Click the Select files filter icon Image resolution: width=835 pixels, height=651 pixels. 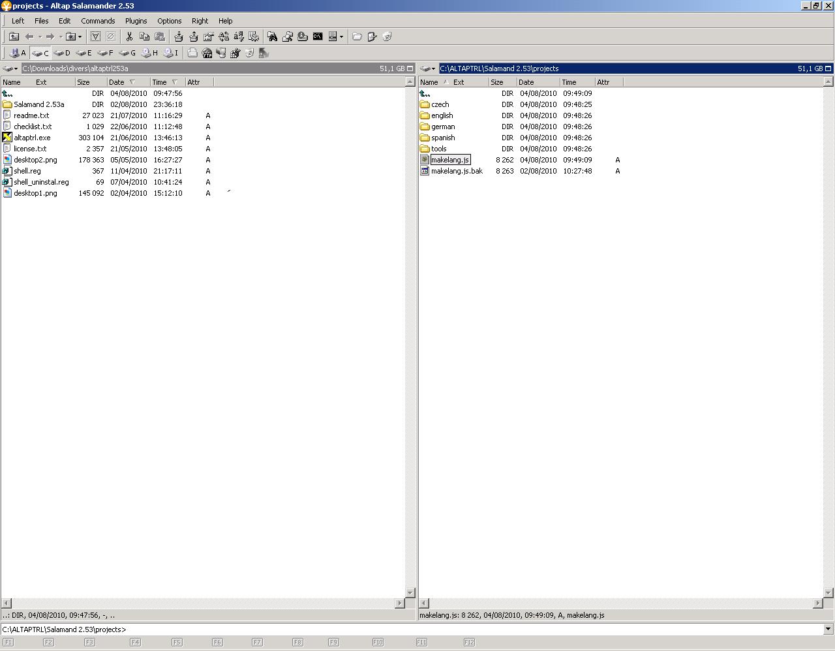(95, 37)
